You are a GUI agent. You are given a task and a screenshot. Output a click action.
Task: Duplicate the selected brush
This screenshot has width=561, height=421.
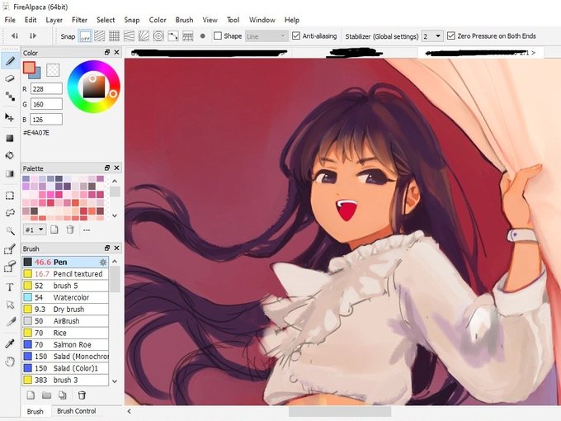click(x=63, y=395)
